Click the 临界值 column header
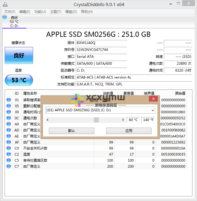 tap(146, 93)
